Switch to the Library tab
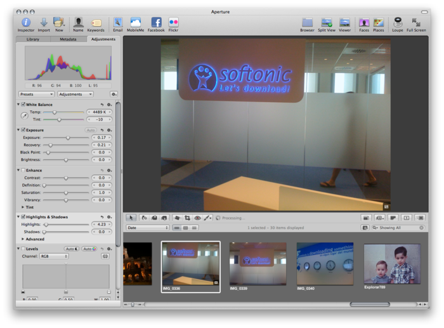 pyautogui.click(x=32, y=39)
